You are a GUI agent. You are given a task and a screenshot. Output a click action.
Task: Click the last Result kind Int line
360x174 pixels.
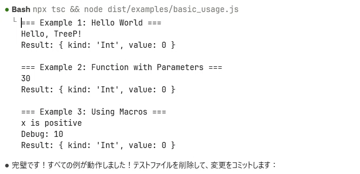click(98, 145)
